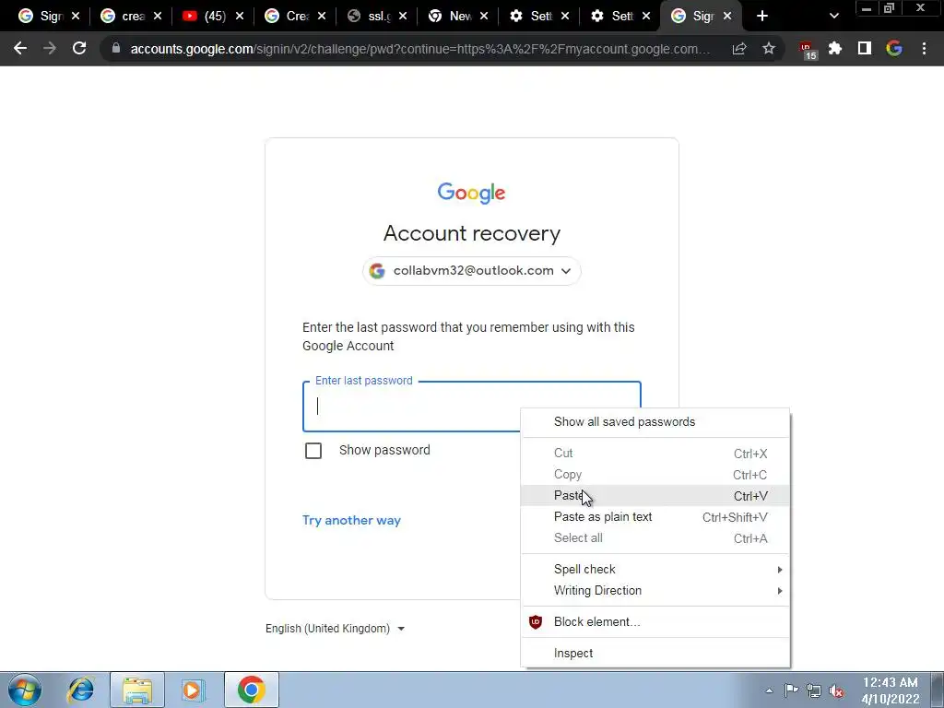
Task: Switch to the first Sign in tab
Action: coord(50,17)
